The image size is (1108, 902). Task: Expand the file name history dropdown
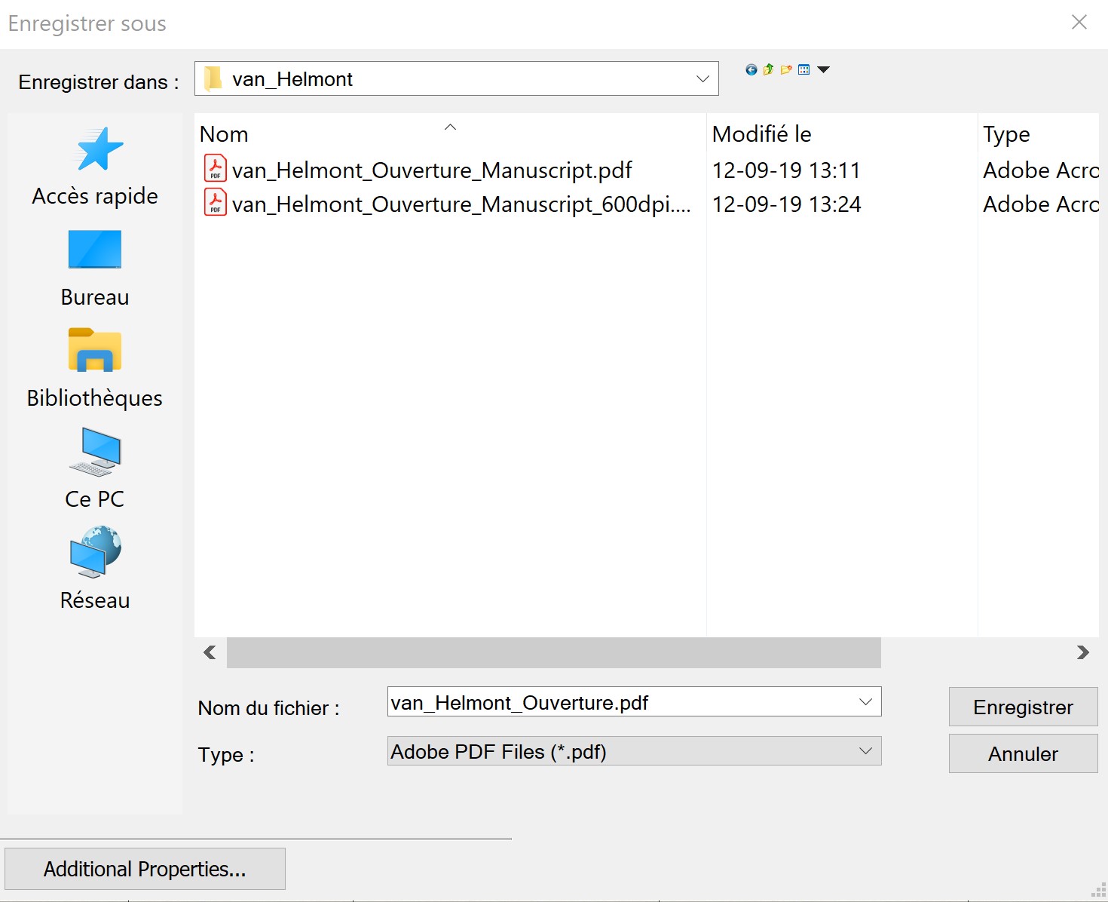pos(865,702)
